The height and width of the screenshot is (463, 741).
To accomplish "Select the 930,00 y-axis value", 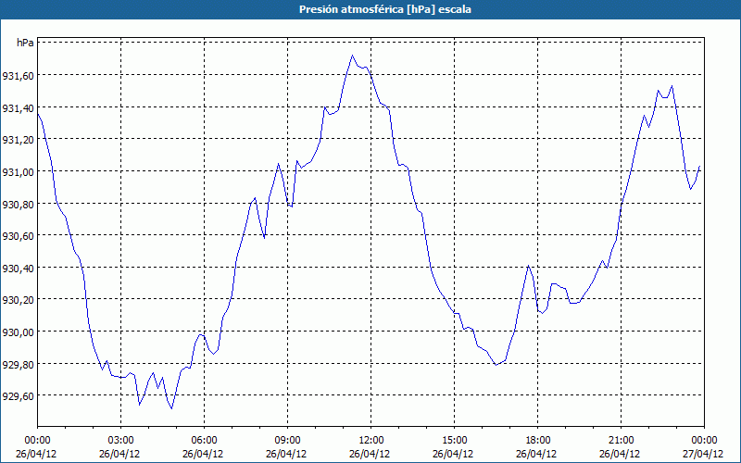I will [x=18, y=332].
